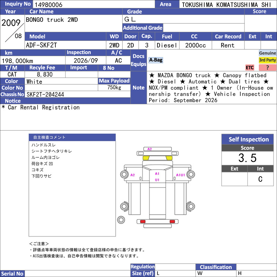277x277 pixels.
Task: Select the comment ハンドルスレ
Action: pyautogui.click(x=44, y=145)
